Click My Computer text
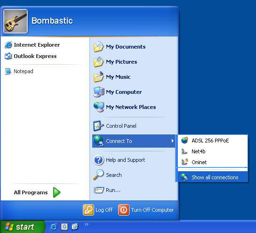The height and width of the screenshot is (233, 256). (124, 92)
